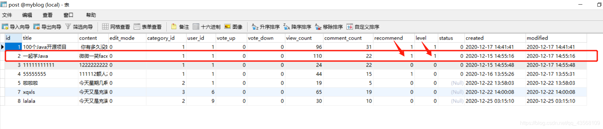Click the table window icon in title bar
Image resolution: width=603 pixels, height=129 pixels.
(4, 4)
